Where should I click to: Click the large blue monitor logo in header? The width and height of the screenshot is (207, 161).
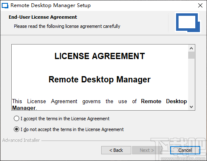(188, 23)
